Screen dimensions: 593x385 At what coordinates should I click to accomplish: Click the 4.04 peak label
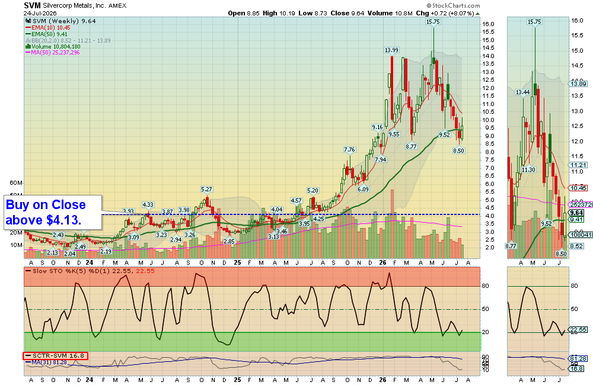click(277, 209)
